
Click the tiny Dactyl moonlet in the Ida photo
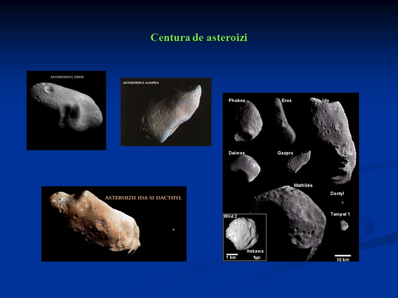coord(173,230)
